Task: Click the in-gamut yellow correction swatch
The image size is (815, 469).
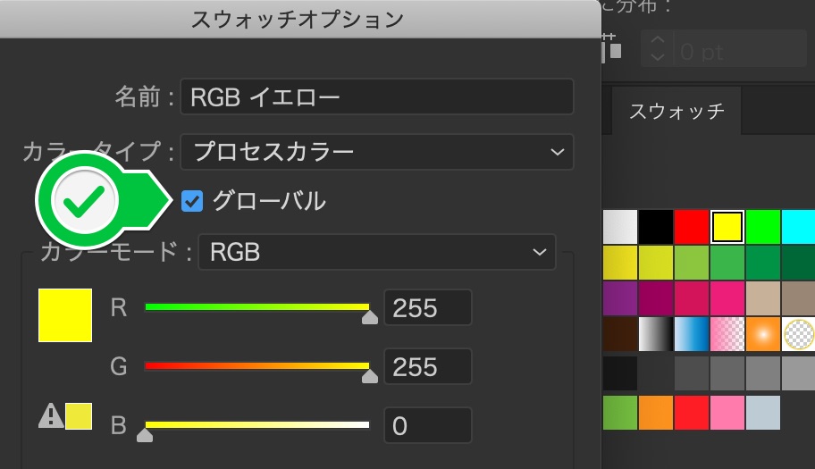Action: click(x=79, y=416)
